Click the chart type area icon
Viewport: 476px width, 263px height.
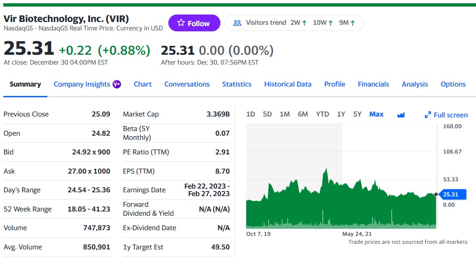tap(400, 115)
